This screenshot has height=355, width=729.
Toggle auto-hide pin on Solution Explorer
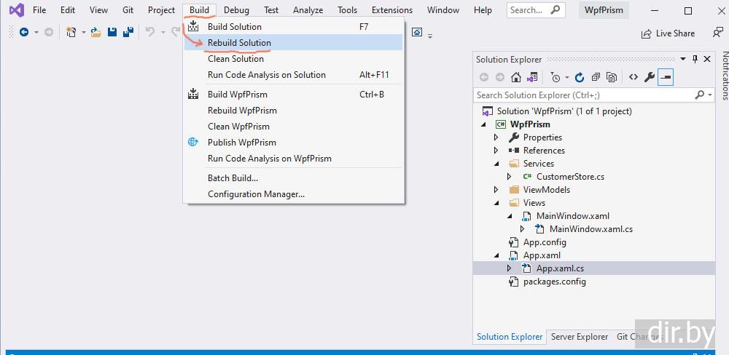[695, 60]
